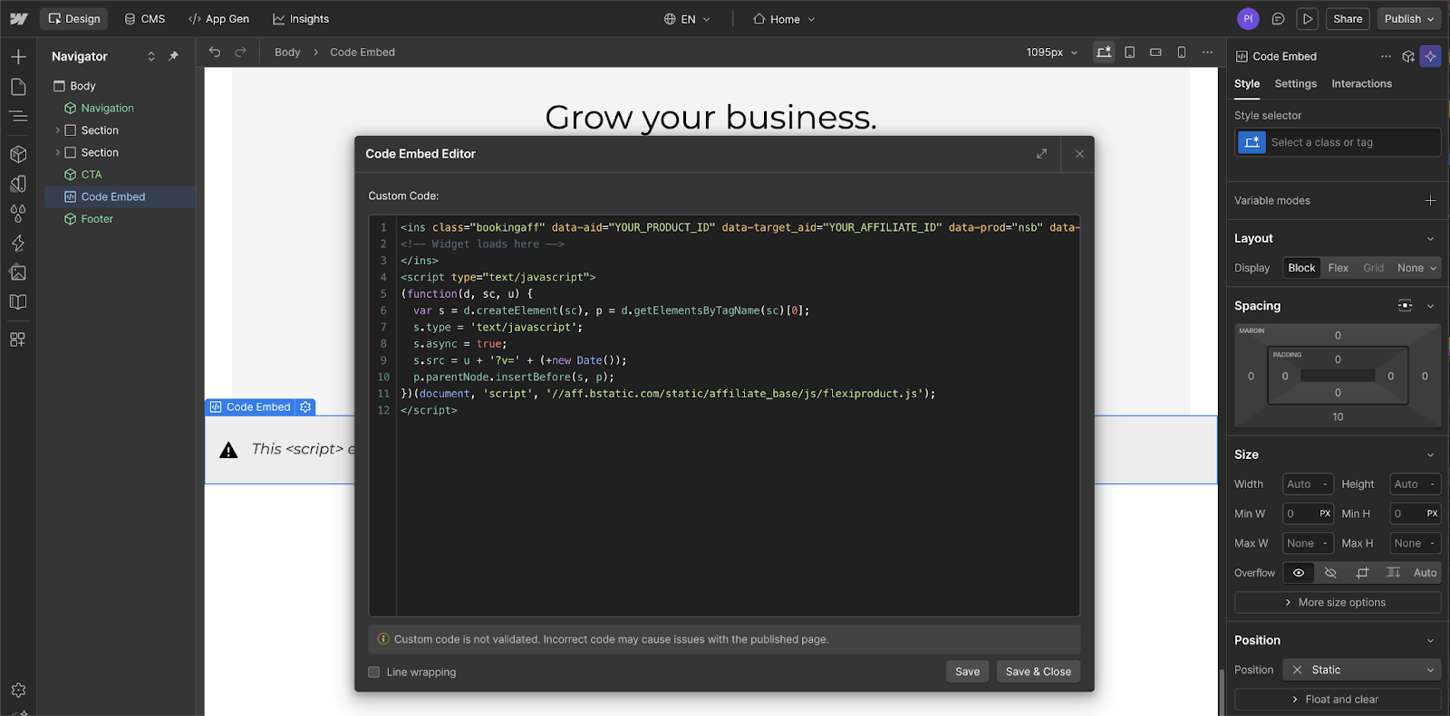Click the Save button in editor
This screenshot has width=1450, height=716.
967,672
